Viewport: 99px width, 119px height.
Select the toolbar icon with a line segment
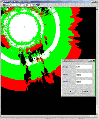tap(29, 5)
